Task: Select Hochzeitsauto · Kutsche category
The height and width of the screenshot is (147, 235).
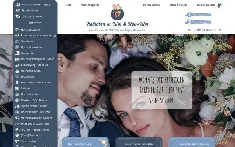Action: [35, 112]
